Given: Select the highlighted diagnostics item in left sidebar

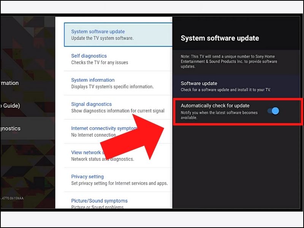Looking at the screenshot, I should (x=11, y=128).
